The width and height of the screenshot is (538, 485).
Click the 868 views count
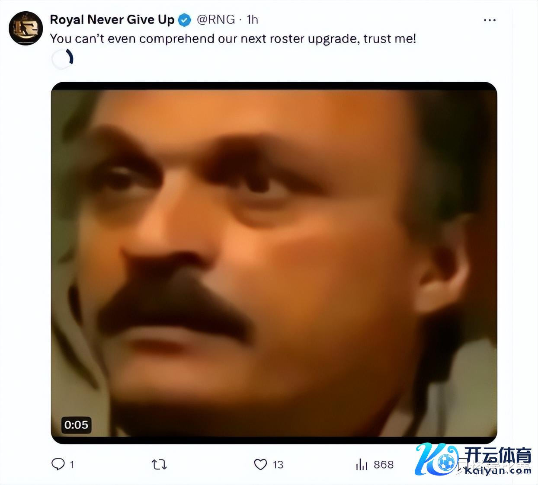coord(384,465)
